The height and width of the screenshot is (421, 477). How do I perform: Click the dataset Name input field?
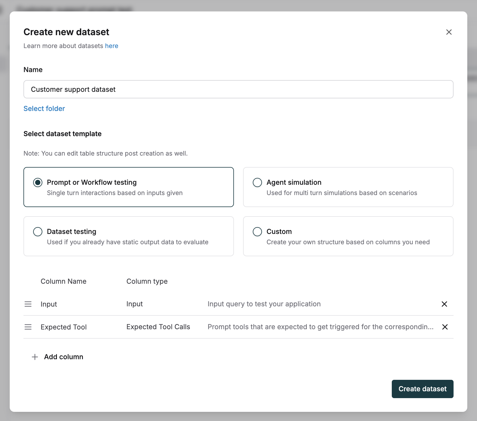(238, 89)
